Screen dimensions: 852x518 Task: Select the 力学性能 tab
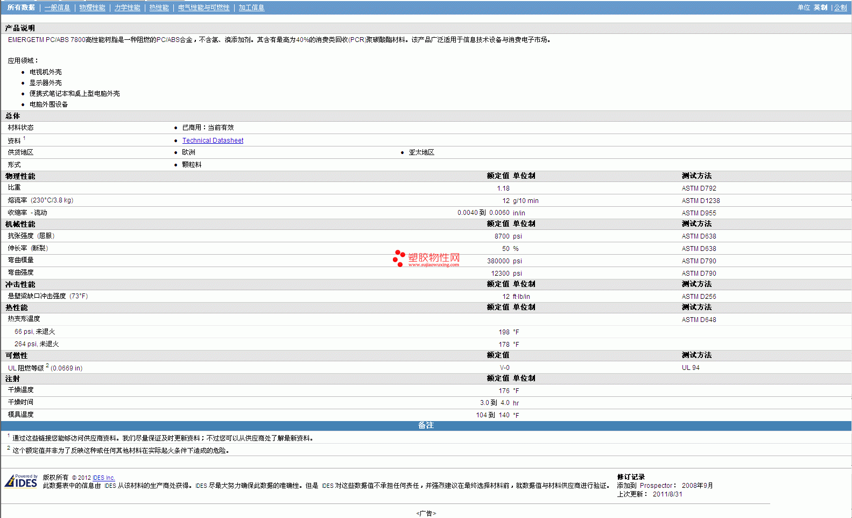(127, 8)
